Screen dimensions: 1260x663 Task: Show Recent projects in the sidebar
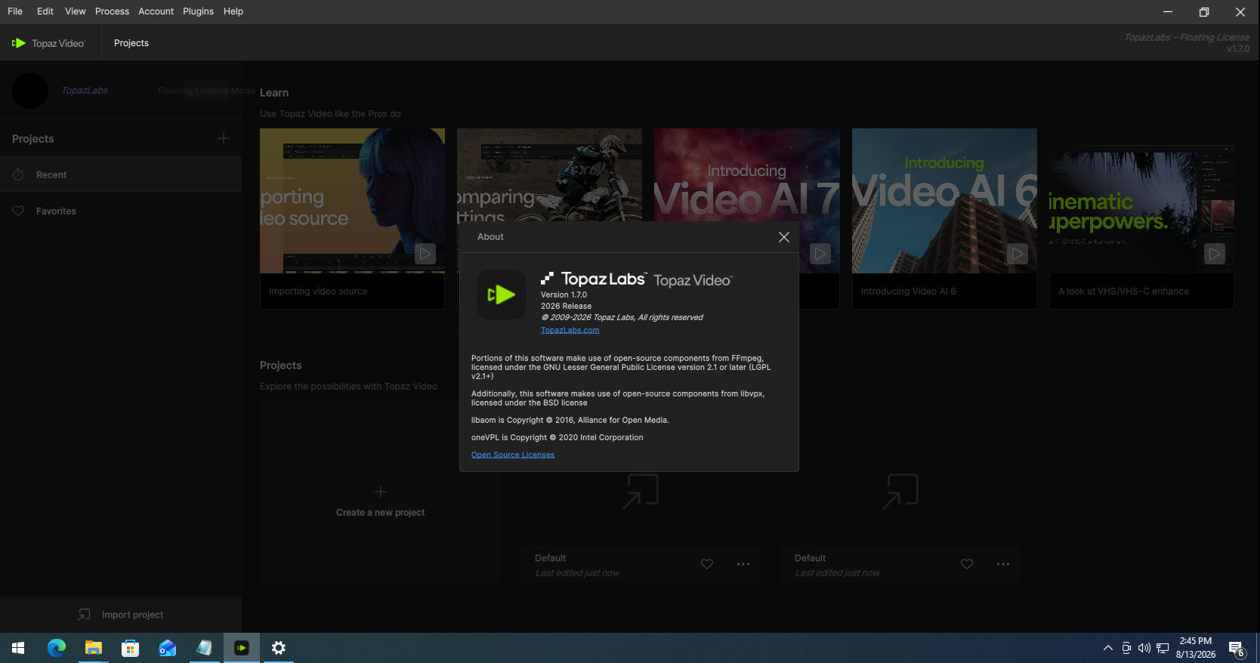tap(121, 174)
